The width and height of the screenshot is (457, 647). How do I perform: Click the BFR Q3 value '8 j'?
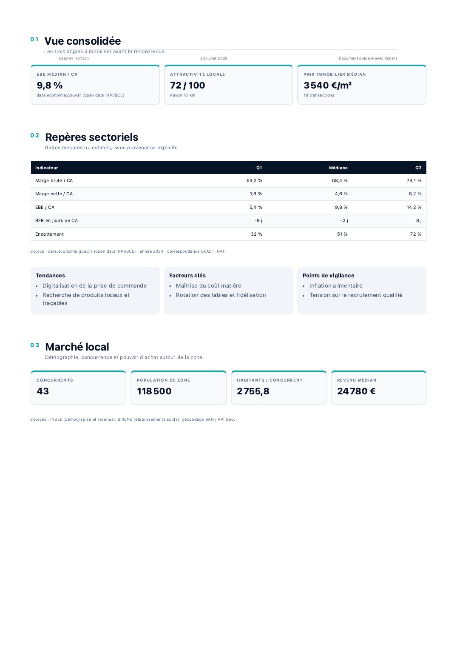tap(419, 221)
